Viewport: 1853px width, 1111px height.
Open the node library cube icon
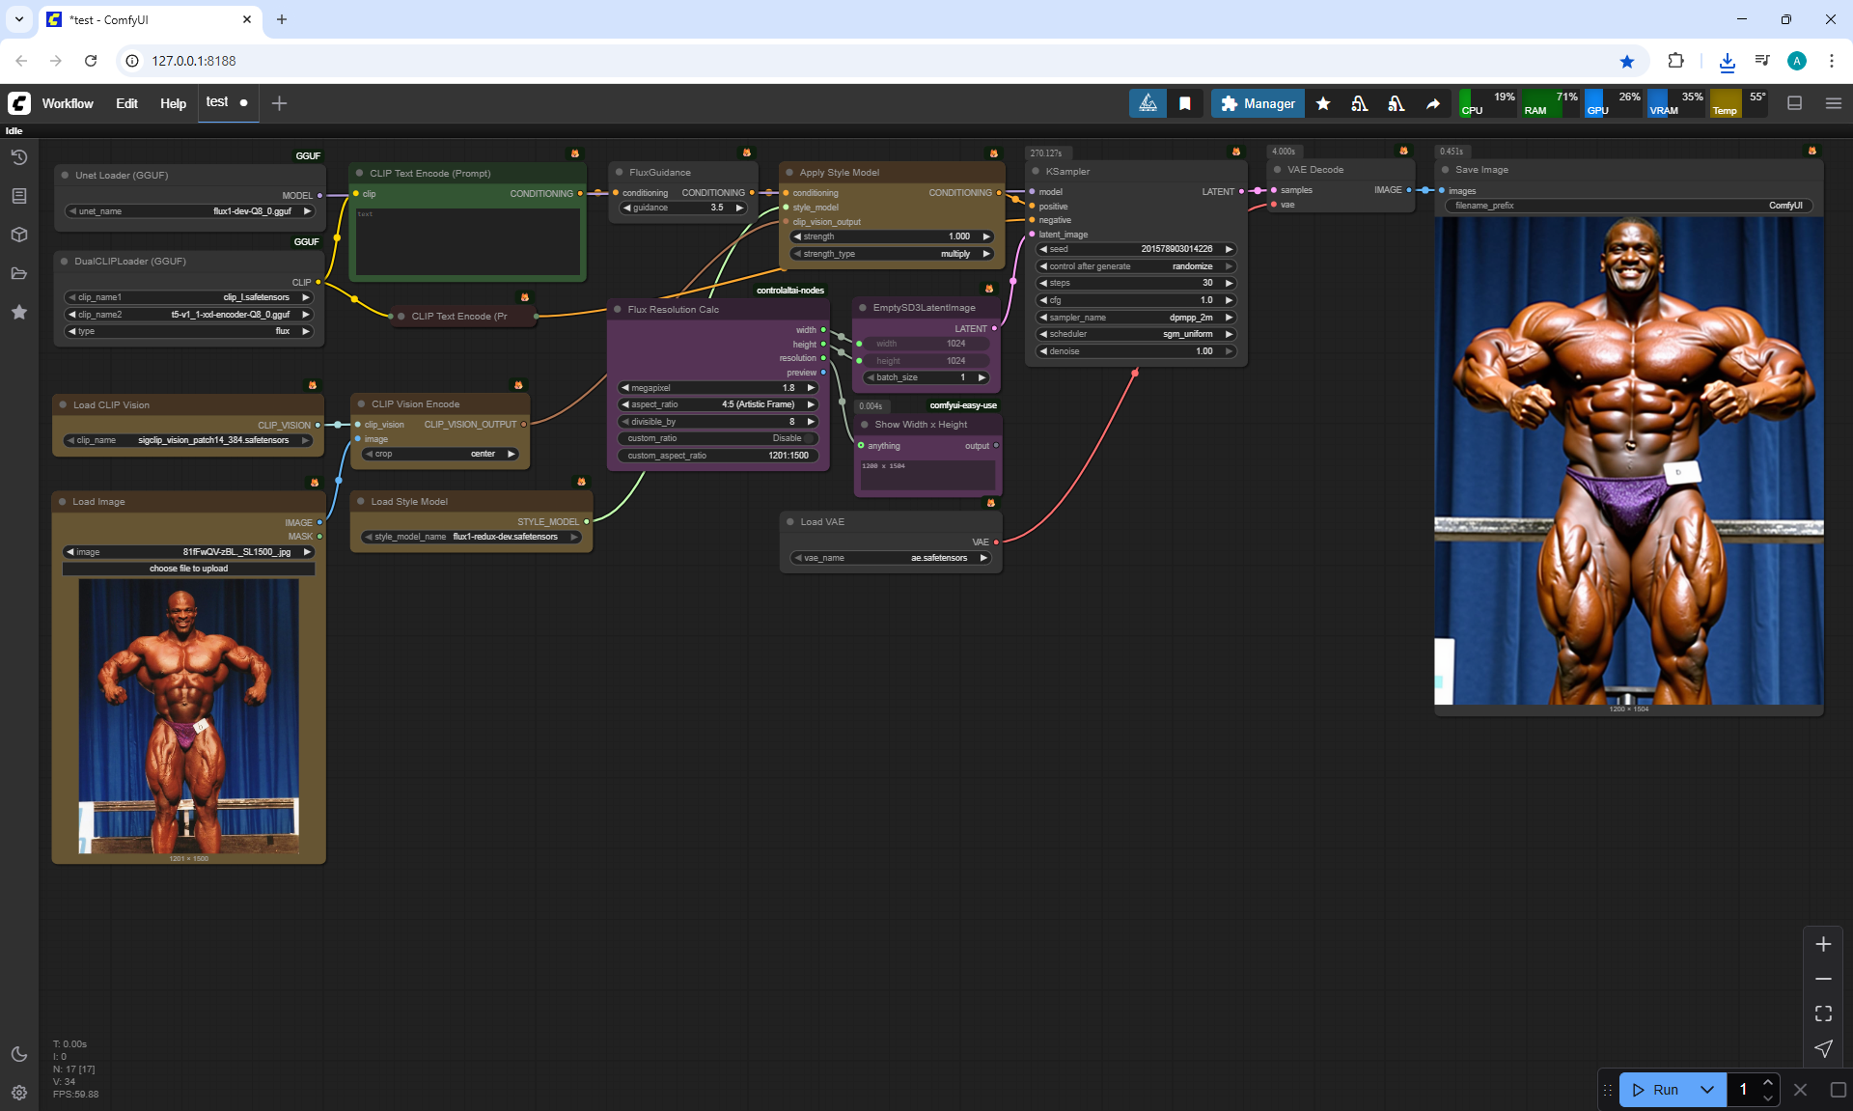click(x=18, y=235)
